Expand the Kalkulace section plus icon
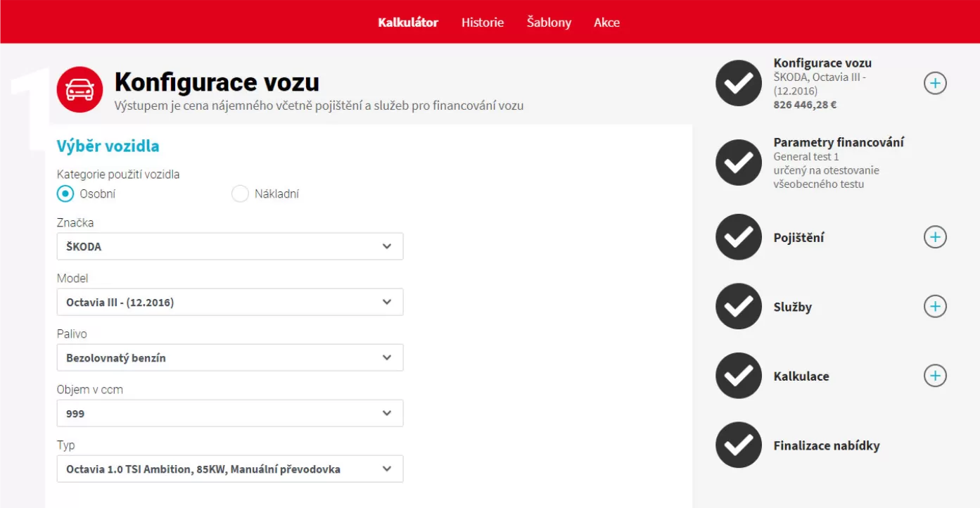 tap(935, 376)
